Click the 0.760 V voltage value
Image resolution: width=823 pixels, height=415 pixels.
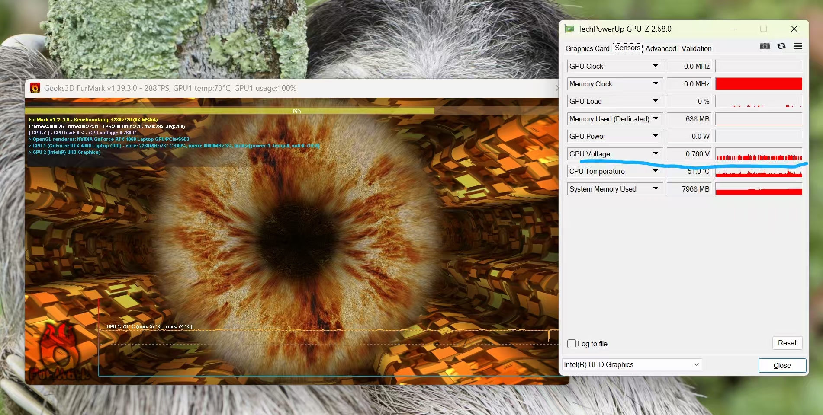[689, 154]
